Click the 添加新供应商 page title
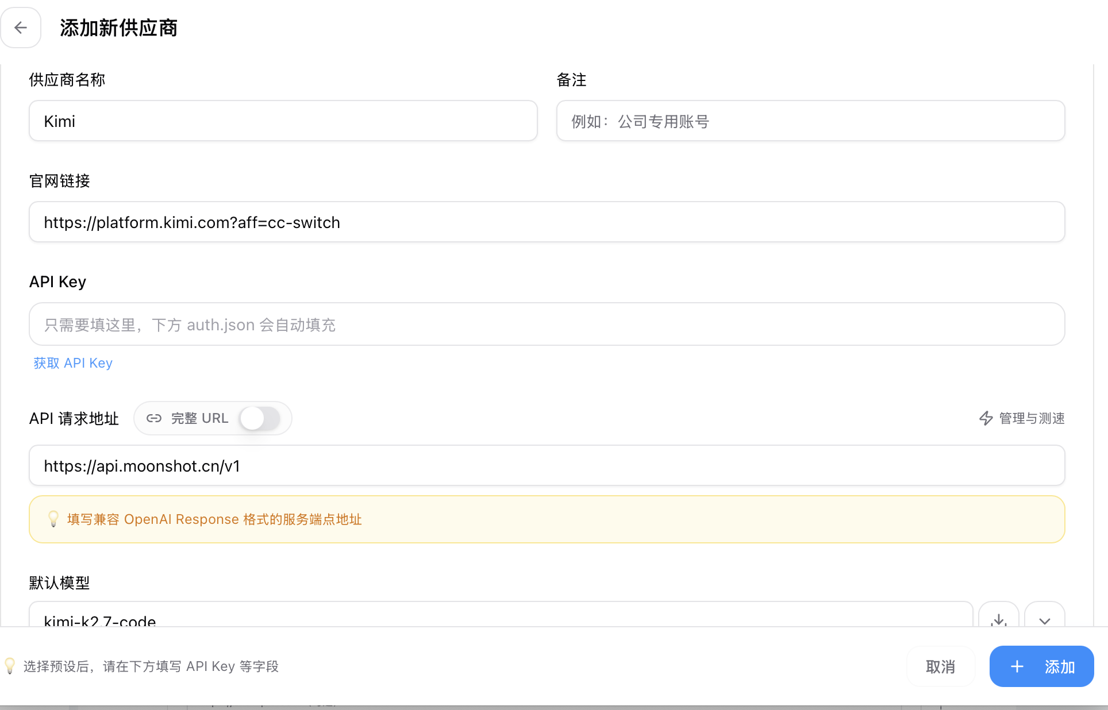The height and width of the screenshot is (710, 1108). coord(119,28)
